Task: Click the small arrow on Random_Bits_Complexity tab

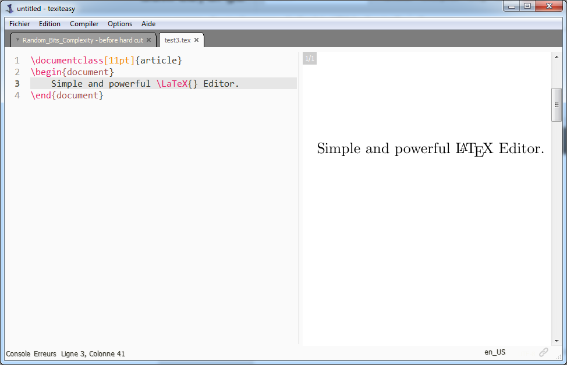Action: 17,40
